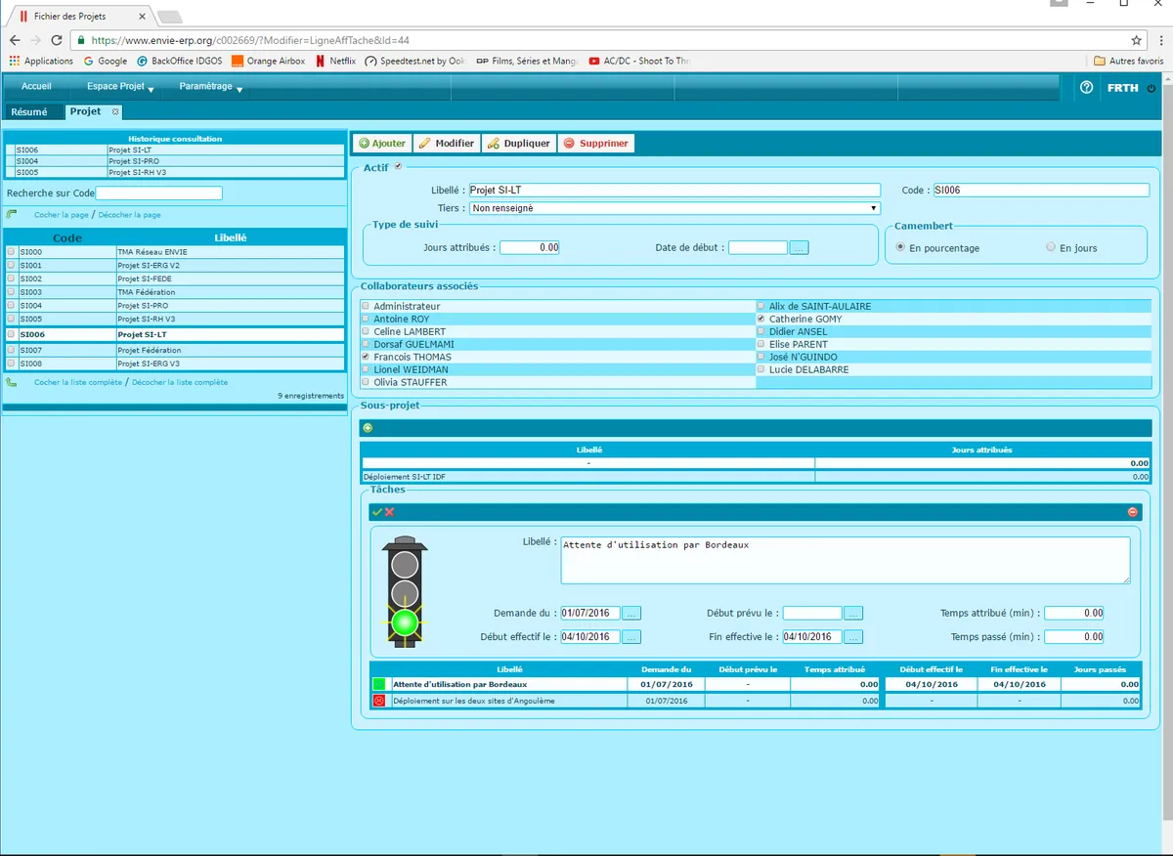
Task: Click the red remove icon in Tâches header
Action: click(1133, 512)
